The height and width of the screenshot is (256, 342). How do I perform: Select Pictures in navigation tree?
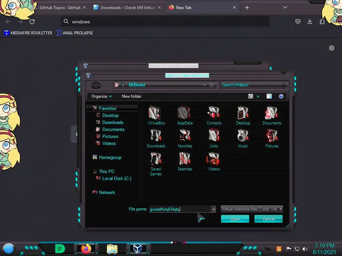(x=110, y=136)
